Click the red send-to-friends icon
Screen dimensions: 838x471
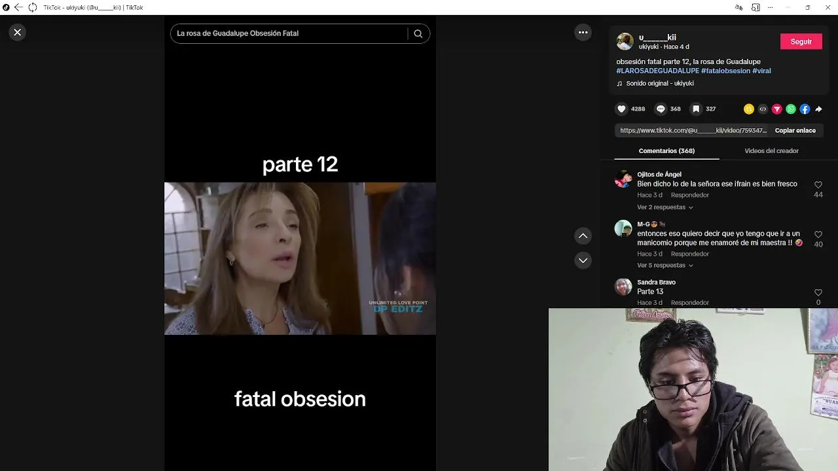(777, 109)
